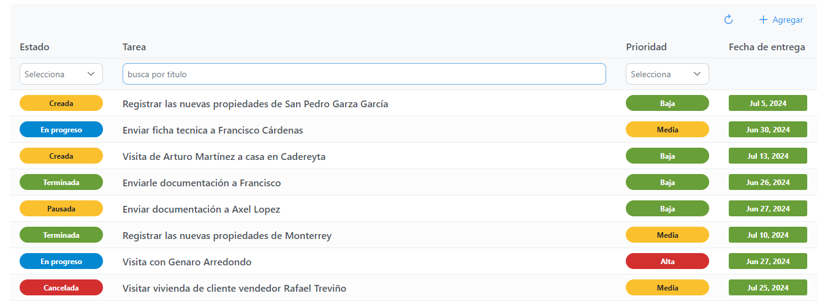Select the Tarea column header
The height and width of the screenshot is (307, 825).
(134, 47)
